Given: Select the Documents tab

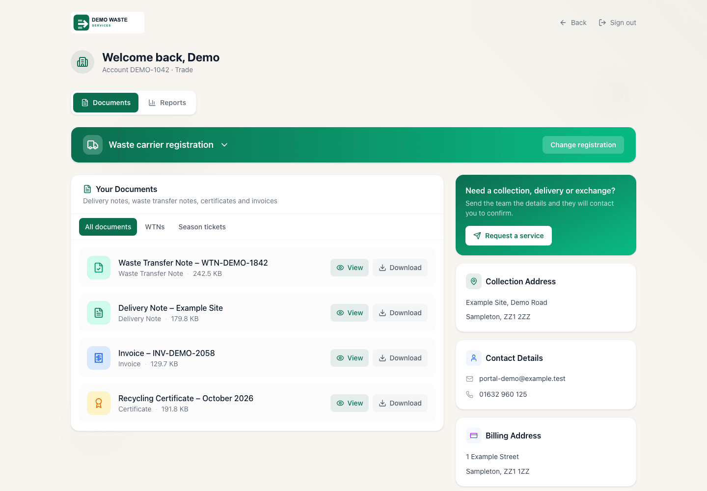Looking at the screenshot, I should [106, 103].
